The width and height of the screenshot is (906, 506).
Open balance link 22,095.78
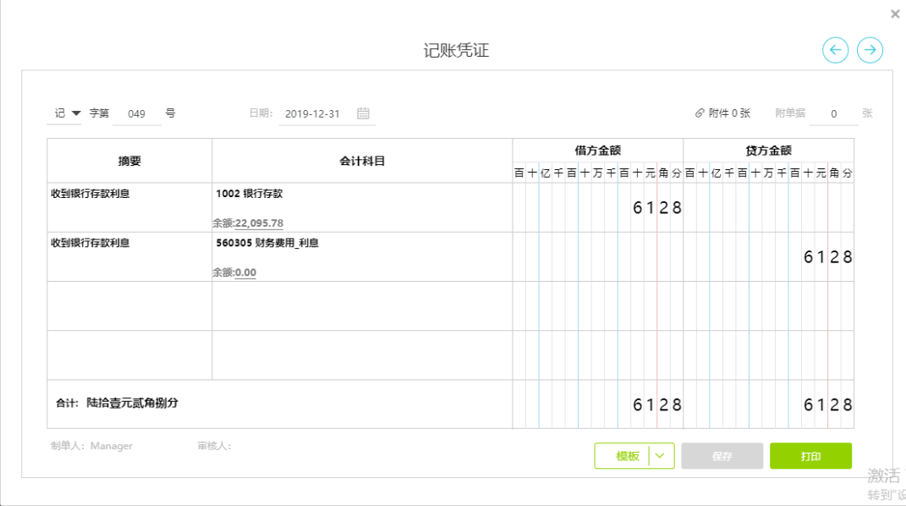259,223
